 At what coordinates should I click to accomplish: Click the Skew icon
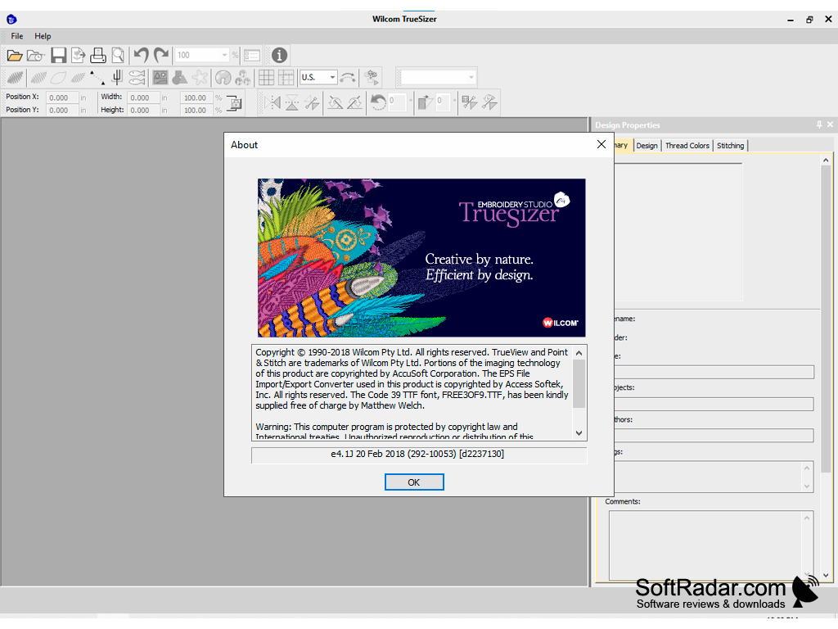click(425, 102)
